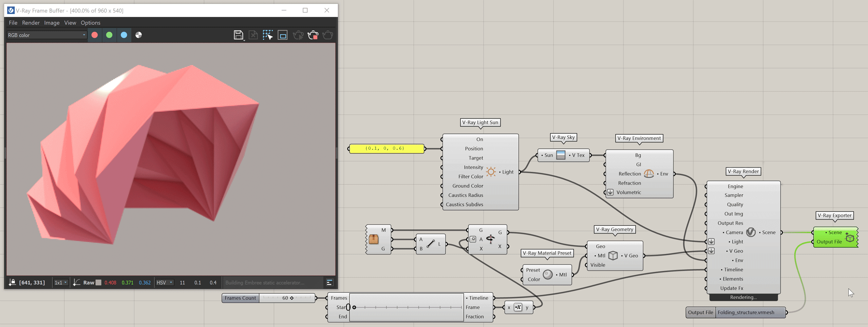Click the red 0.408 value readout
868x327 pixels.
[110, 283]
